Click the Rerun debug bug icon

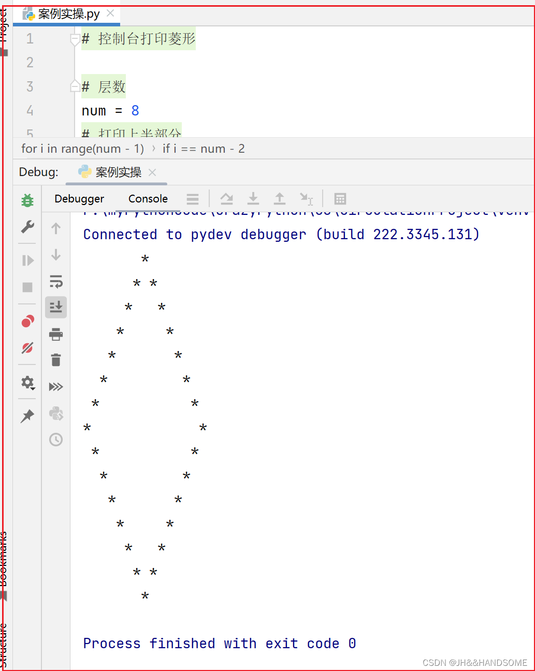click(x=27, y=200)
